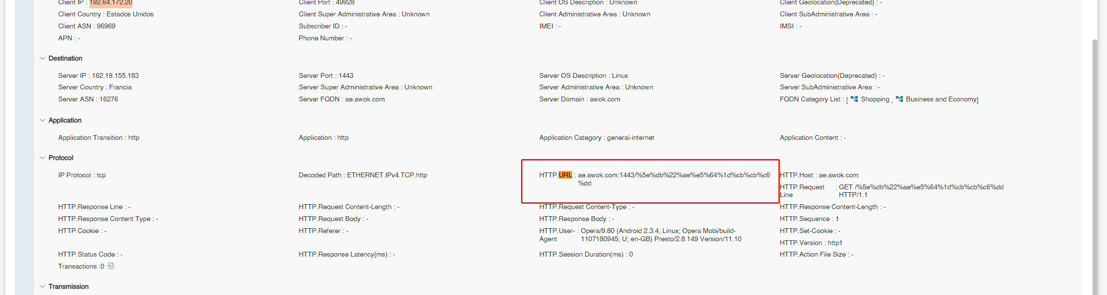Screen dimensions: 1107x295
Task: Collapse the Destination section
Action: pos(42,58)
